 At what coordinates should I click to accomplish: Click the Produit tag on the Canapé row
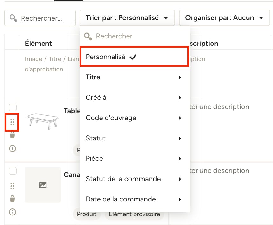(87, 214)
